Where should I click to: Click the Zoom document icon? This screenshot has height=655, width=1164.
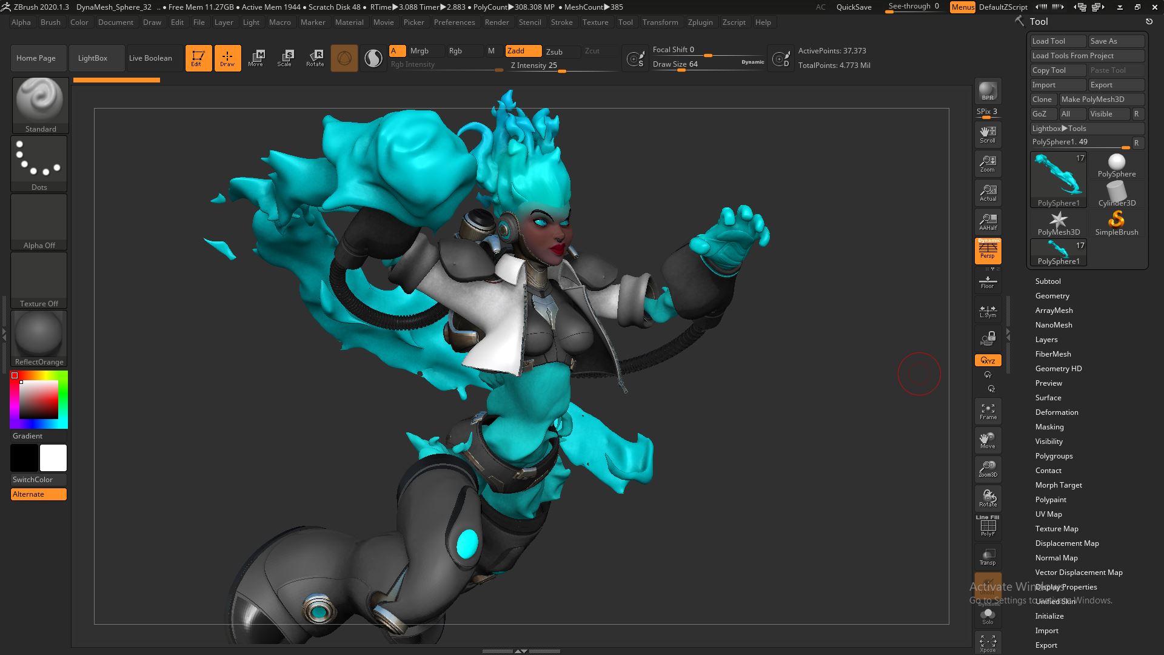988,164
